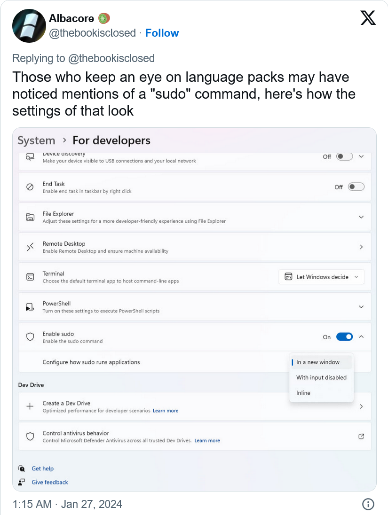
Task: Click the Get help headset icon
Action: coord(22,468)
